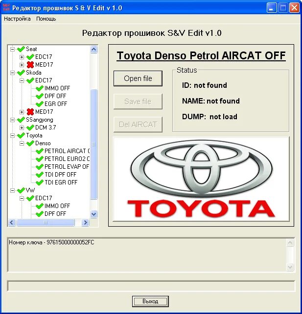This screenshot has height=314, width=302.
Task: Expand the Seat EDC17 node
Action: (x=22, y=57)
